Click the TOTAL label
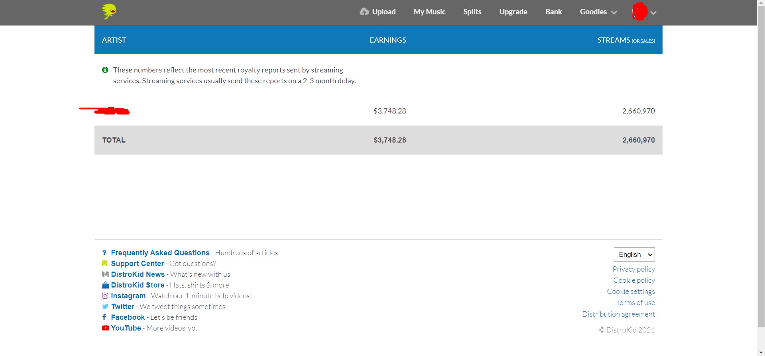The image size is (765, 356). (x=114, y=140)
